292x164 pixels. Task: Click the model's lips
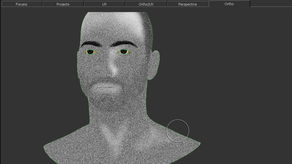pyautogui.click(x=106, y=87)
